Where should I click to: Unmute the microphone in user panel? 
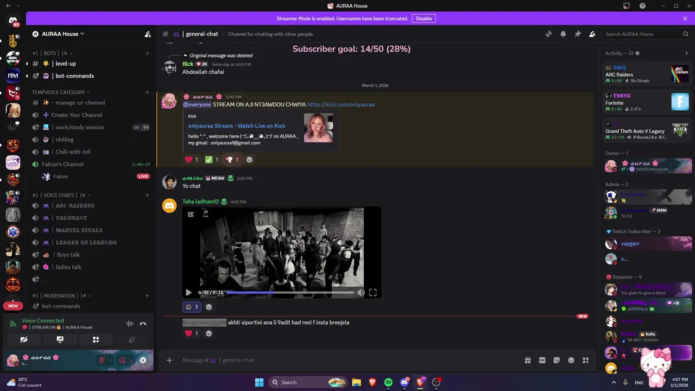point(102,360)
